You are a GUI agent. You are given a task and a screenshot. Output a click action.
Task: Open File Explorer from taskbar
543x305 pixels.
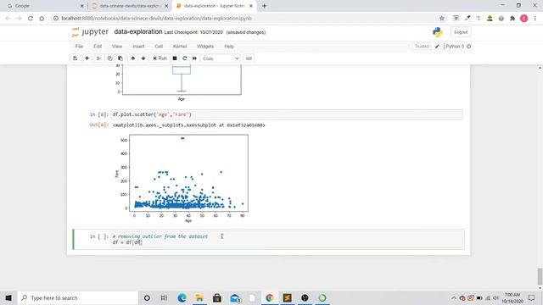pyautogui.click(x=199, y=297)
